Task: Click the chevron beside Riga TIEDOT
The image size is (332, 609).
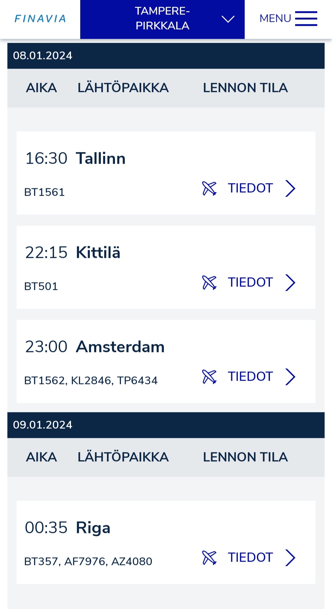Action: point(290,558)
